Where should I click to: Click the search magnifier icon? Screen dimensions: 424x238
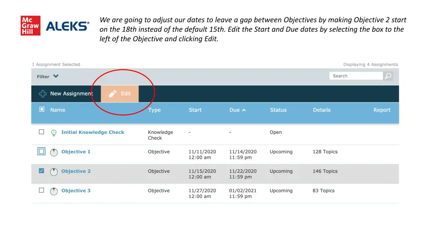[388, 76]
